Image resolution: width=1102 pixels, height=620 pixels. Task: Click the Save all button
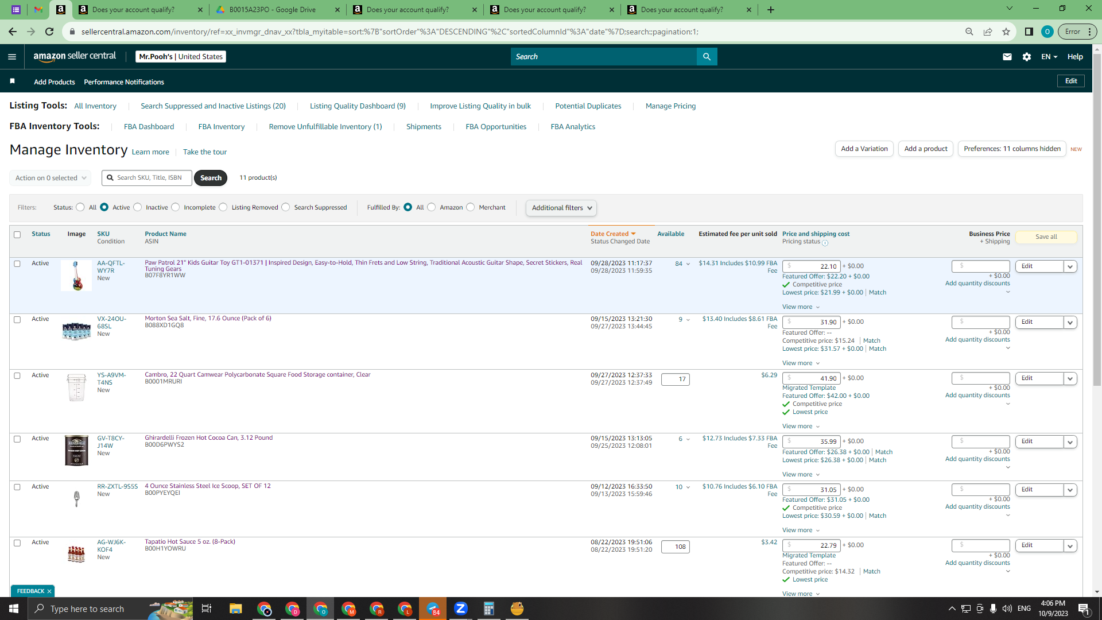(x=1046, y=237)
